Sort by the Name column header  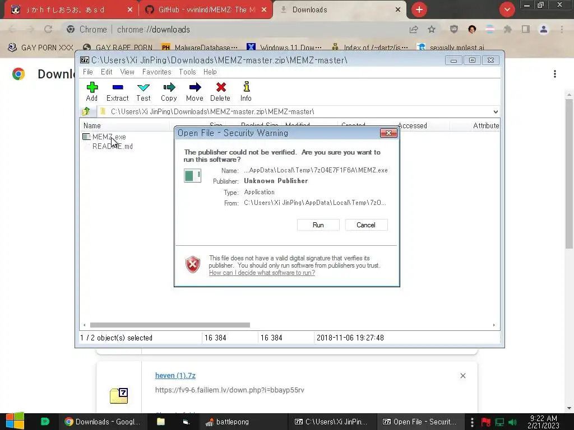(124, 125)
